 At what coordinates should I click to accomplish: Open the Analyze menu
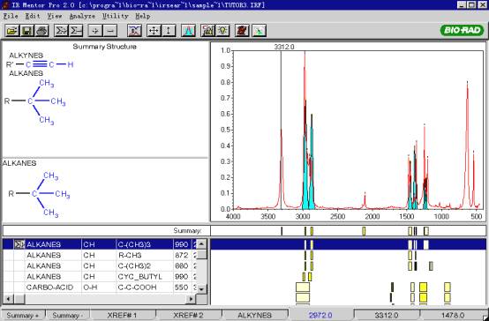[82, 16]
